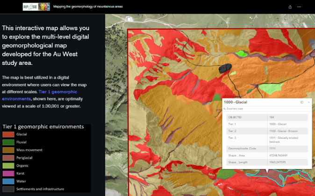Click the share icon in header
This screenshot has width=315, height=196.
click(x=290, y=7)
